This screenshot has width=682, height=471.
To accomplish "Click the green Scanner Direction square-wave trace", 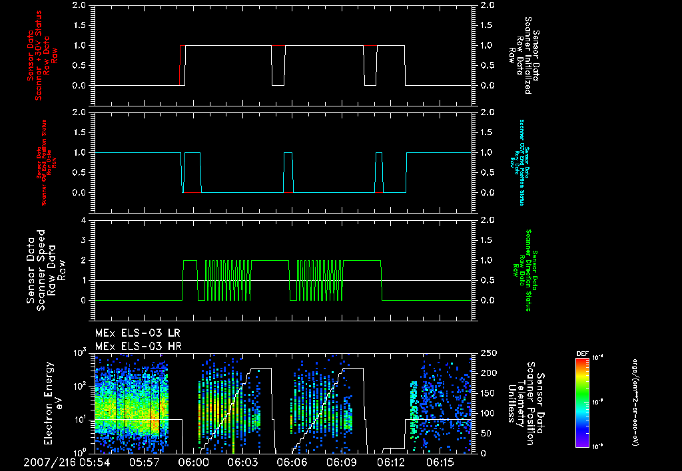I will (x=270, y=260).
